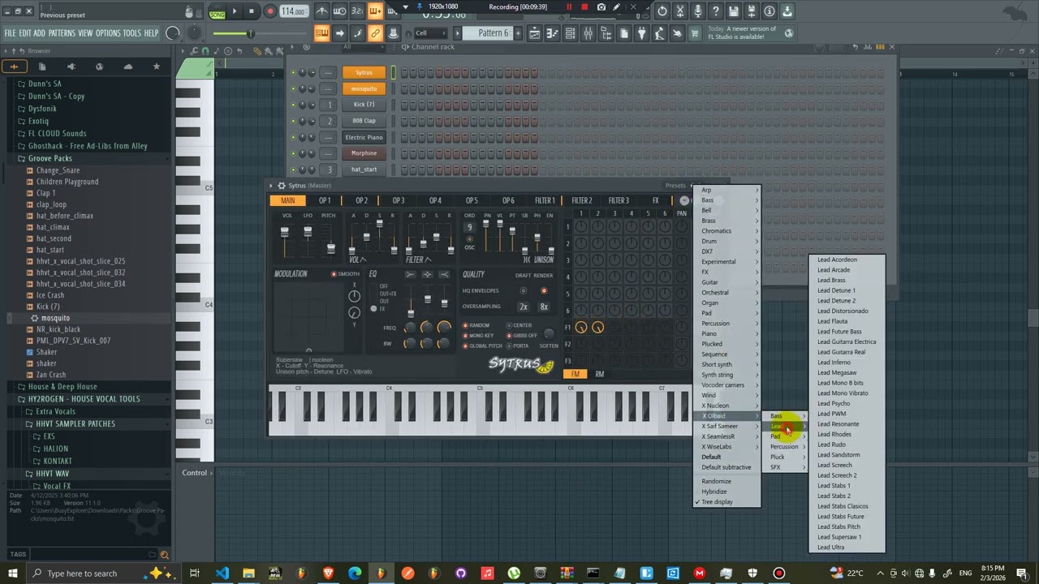Expand the X SeamlessR preset folder
1039x584 pixels.
(727, 436)
